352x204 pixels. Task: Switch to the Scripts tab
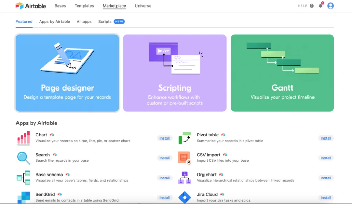click(105, 22)
